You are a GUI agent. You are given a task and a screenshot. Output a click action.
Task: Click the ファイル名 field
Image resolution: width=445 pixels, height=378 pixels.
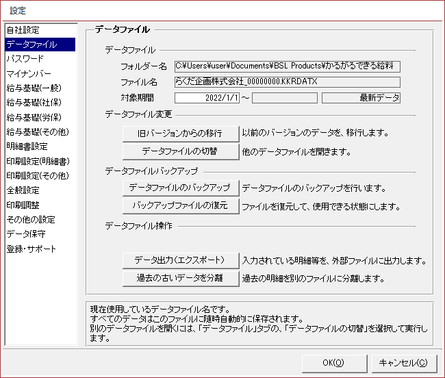[288, 82]
